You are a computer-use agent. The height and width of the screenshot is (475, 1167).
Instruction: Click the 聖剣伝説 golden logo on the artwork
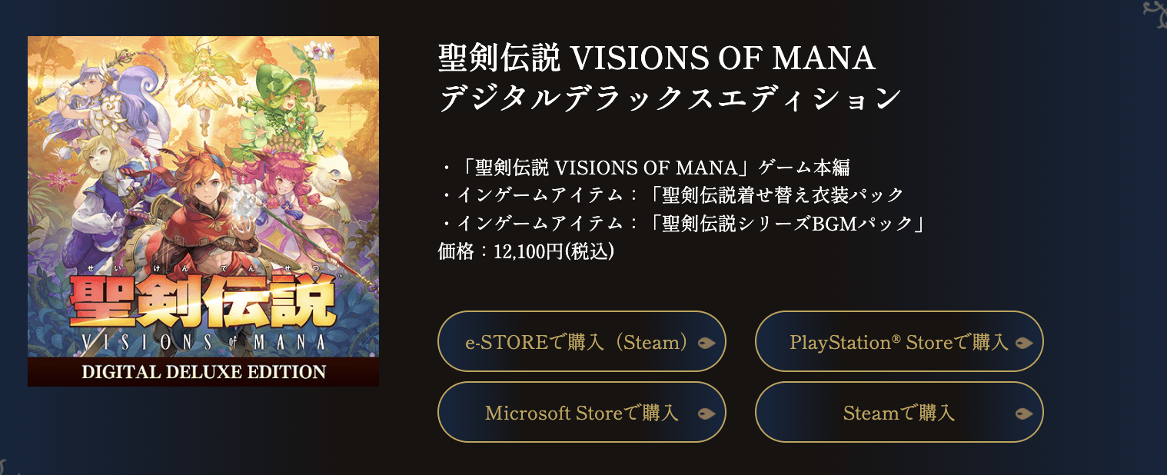point(203,300)
